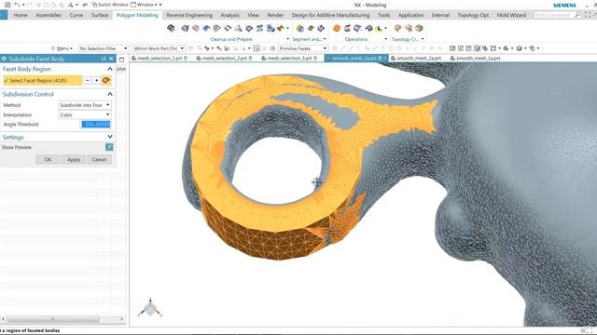Image resolution: width=597 pixels, height=335 pixels.
Task: Click third icon in Cleanup and Prepare group
Action: [x=206, y=28]
